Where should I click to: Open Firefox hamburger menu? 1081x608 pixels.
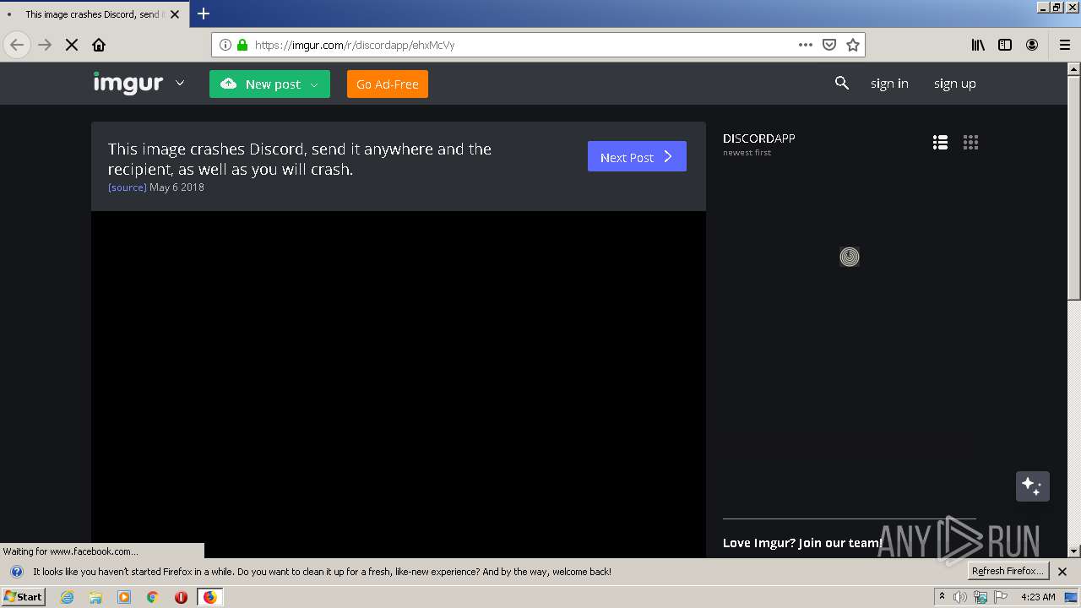[x=1065, y=45]
